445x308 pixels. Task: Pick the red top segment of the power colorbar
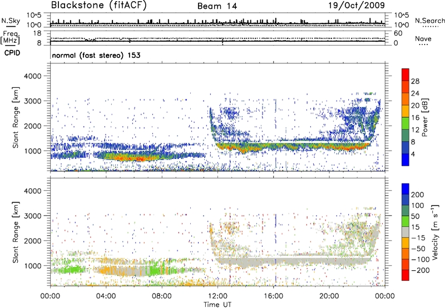point(406,74)
